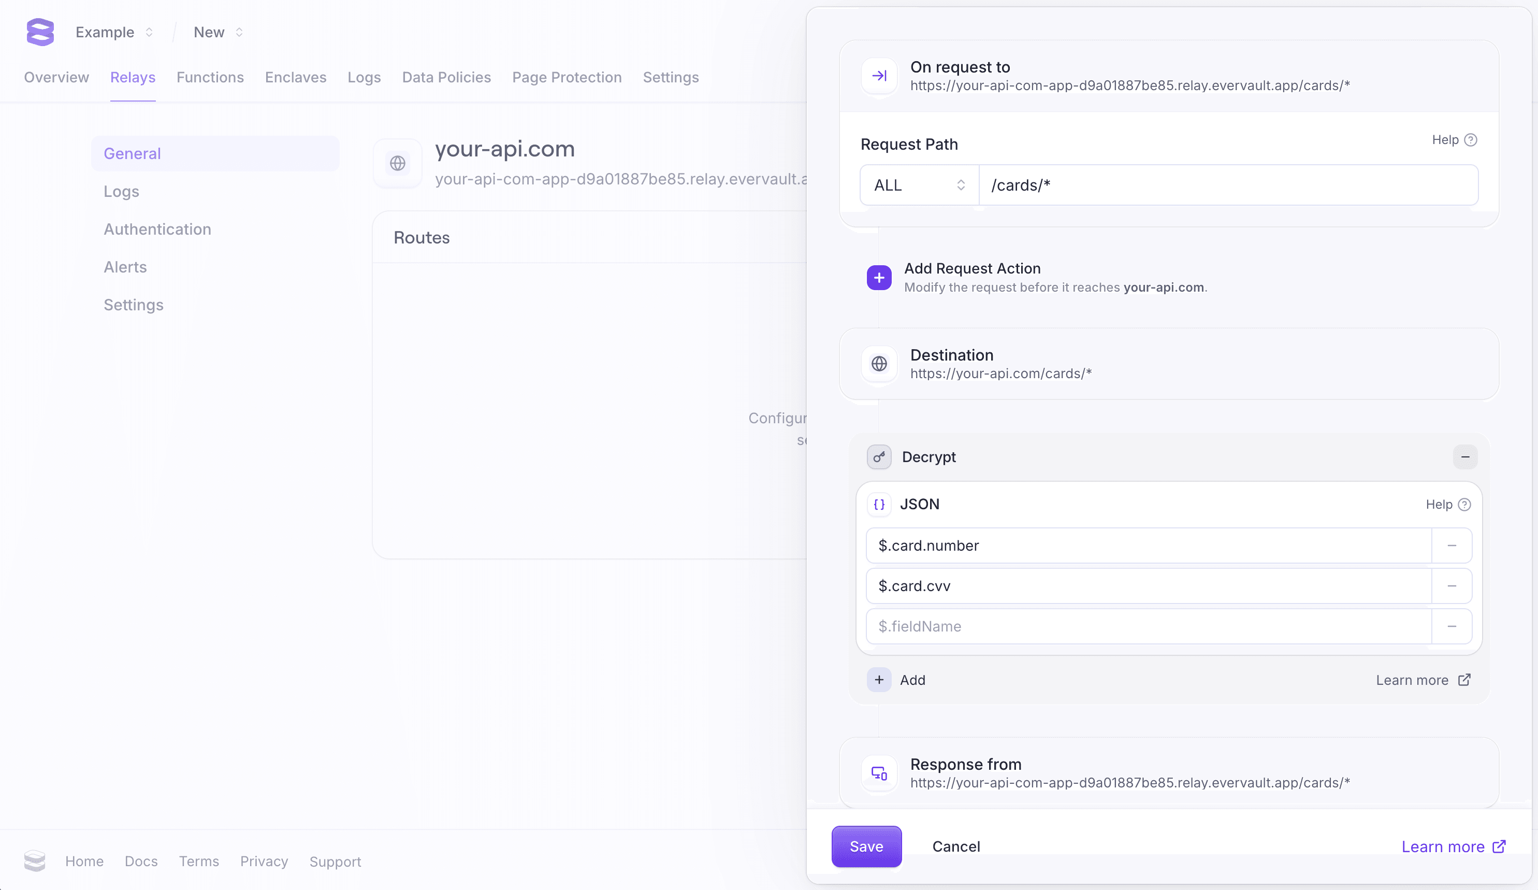Click the Decrypt key icon
The image size is (1538, 890).
click(x=879, y=456)
